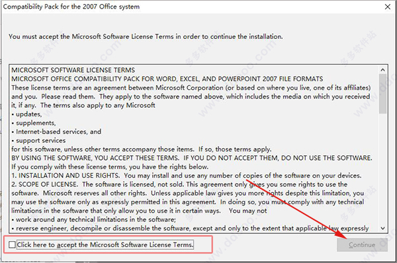Screen dimensions: 397x263
Task: Click the '1. INSTALLATION AND USE RIGHTS' line
Action: click(x=187, y=176)
